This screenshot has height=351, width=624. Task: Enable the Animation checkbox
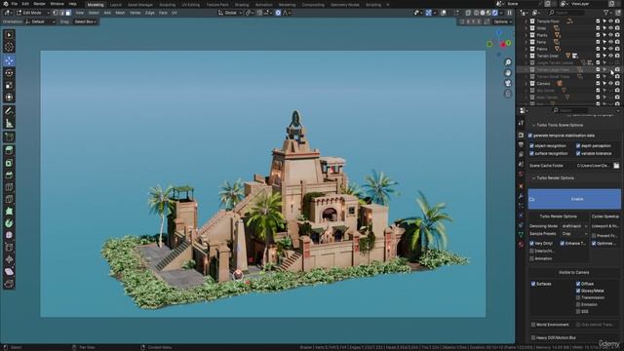click(531, 258)
